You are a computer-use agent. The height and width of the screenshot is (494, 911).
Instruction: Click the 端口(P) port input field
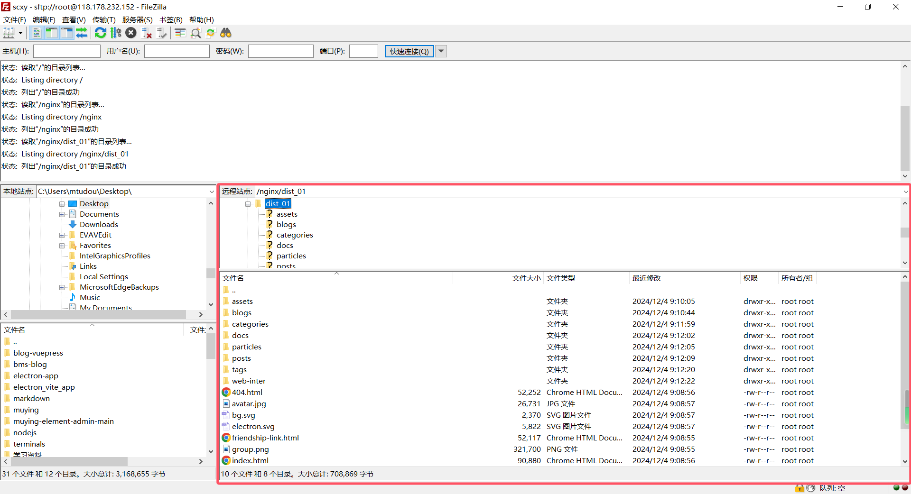tap(363, 51)
